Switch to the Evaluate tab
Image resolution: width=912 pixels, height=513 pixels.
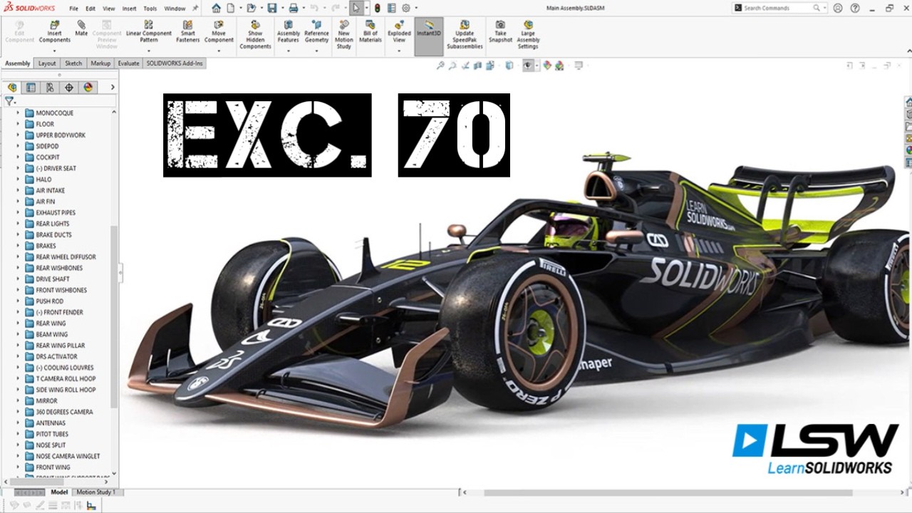129,63
